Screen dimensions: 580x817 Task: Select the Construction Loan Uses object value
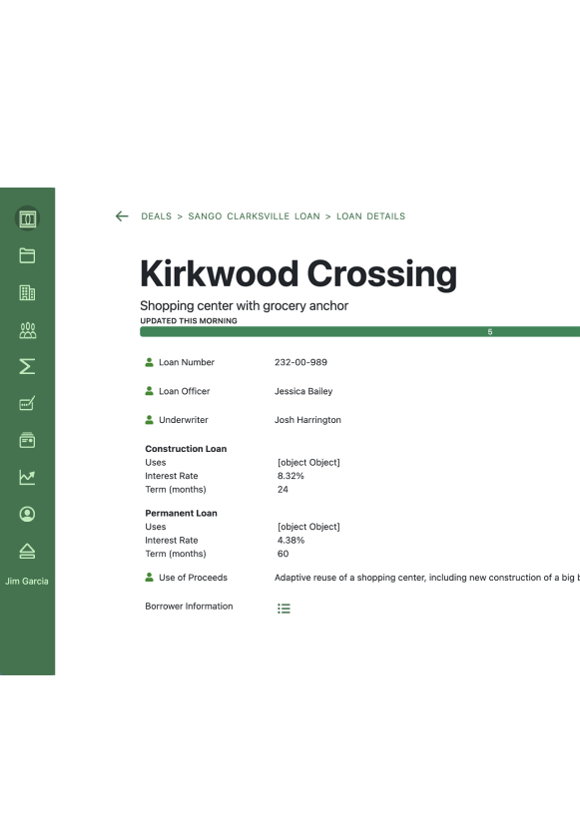(x=308, y=462)
